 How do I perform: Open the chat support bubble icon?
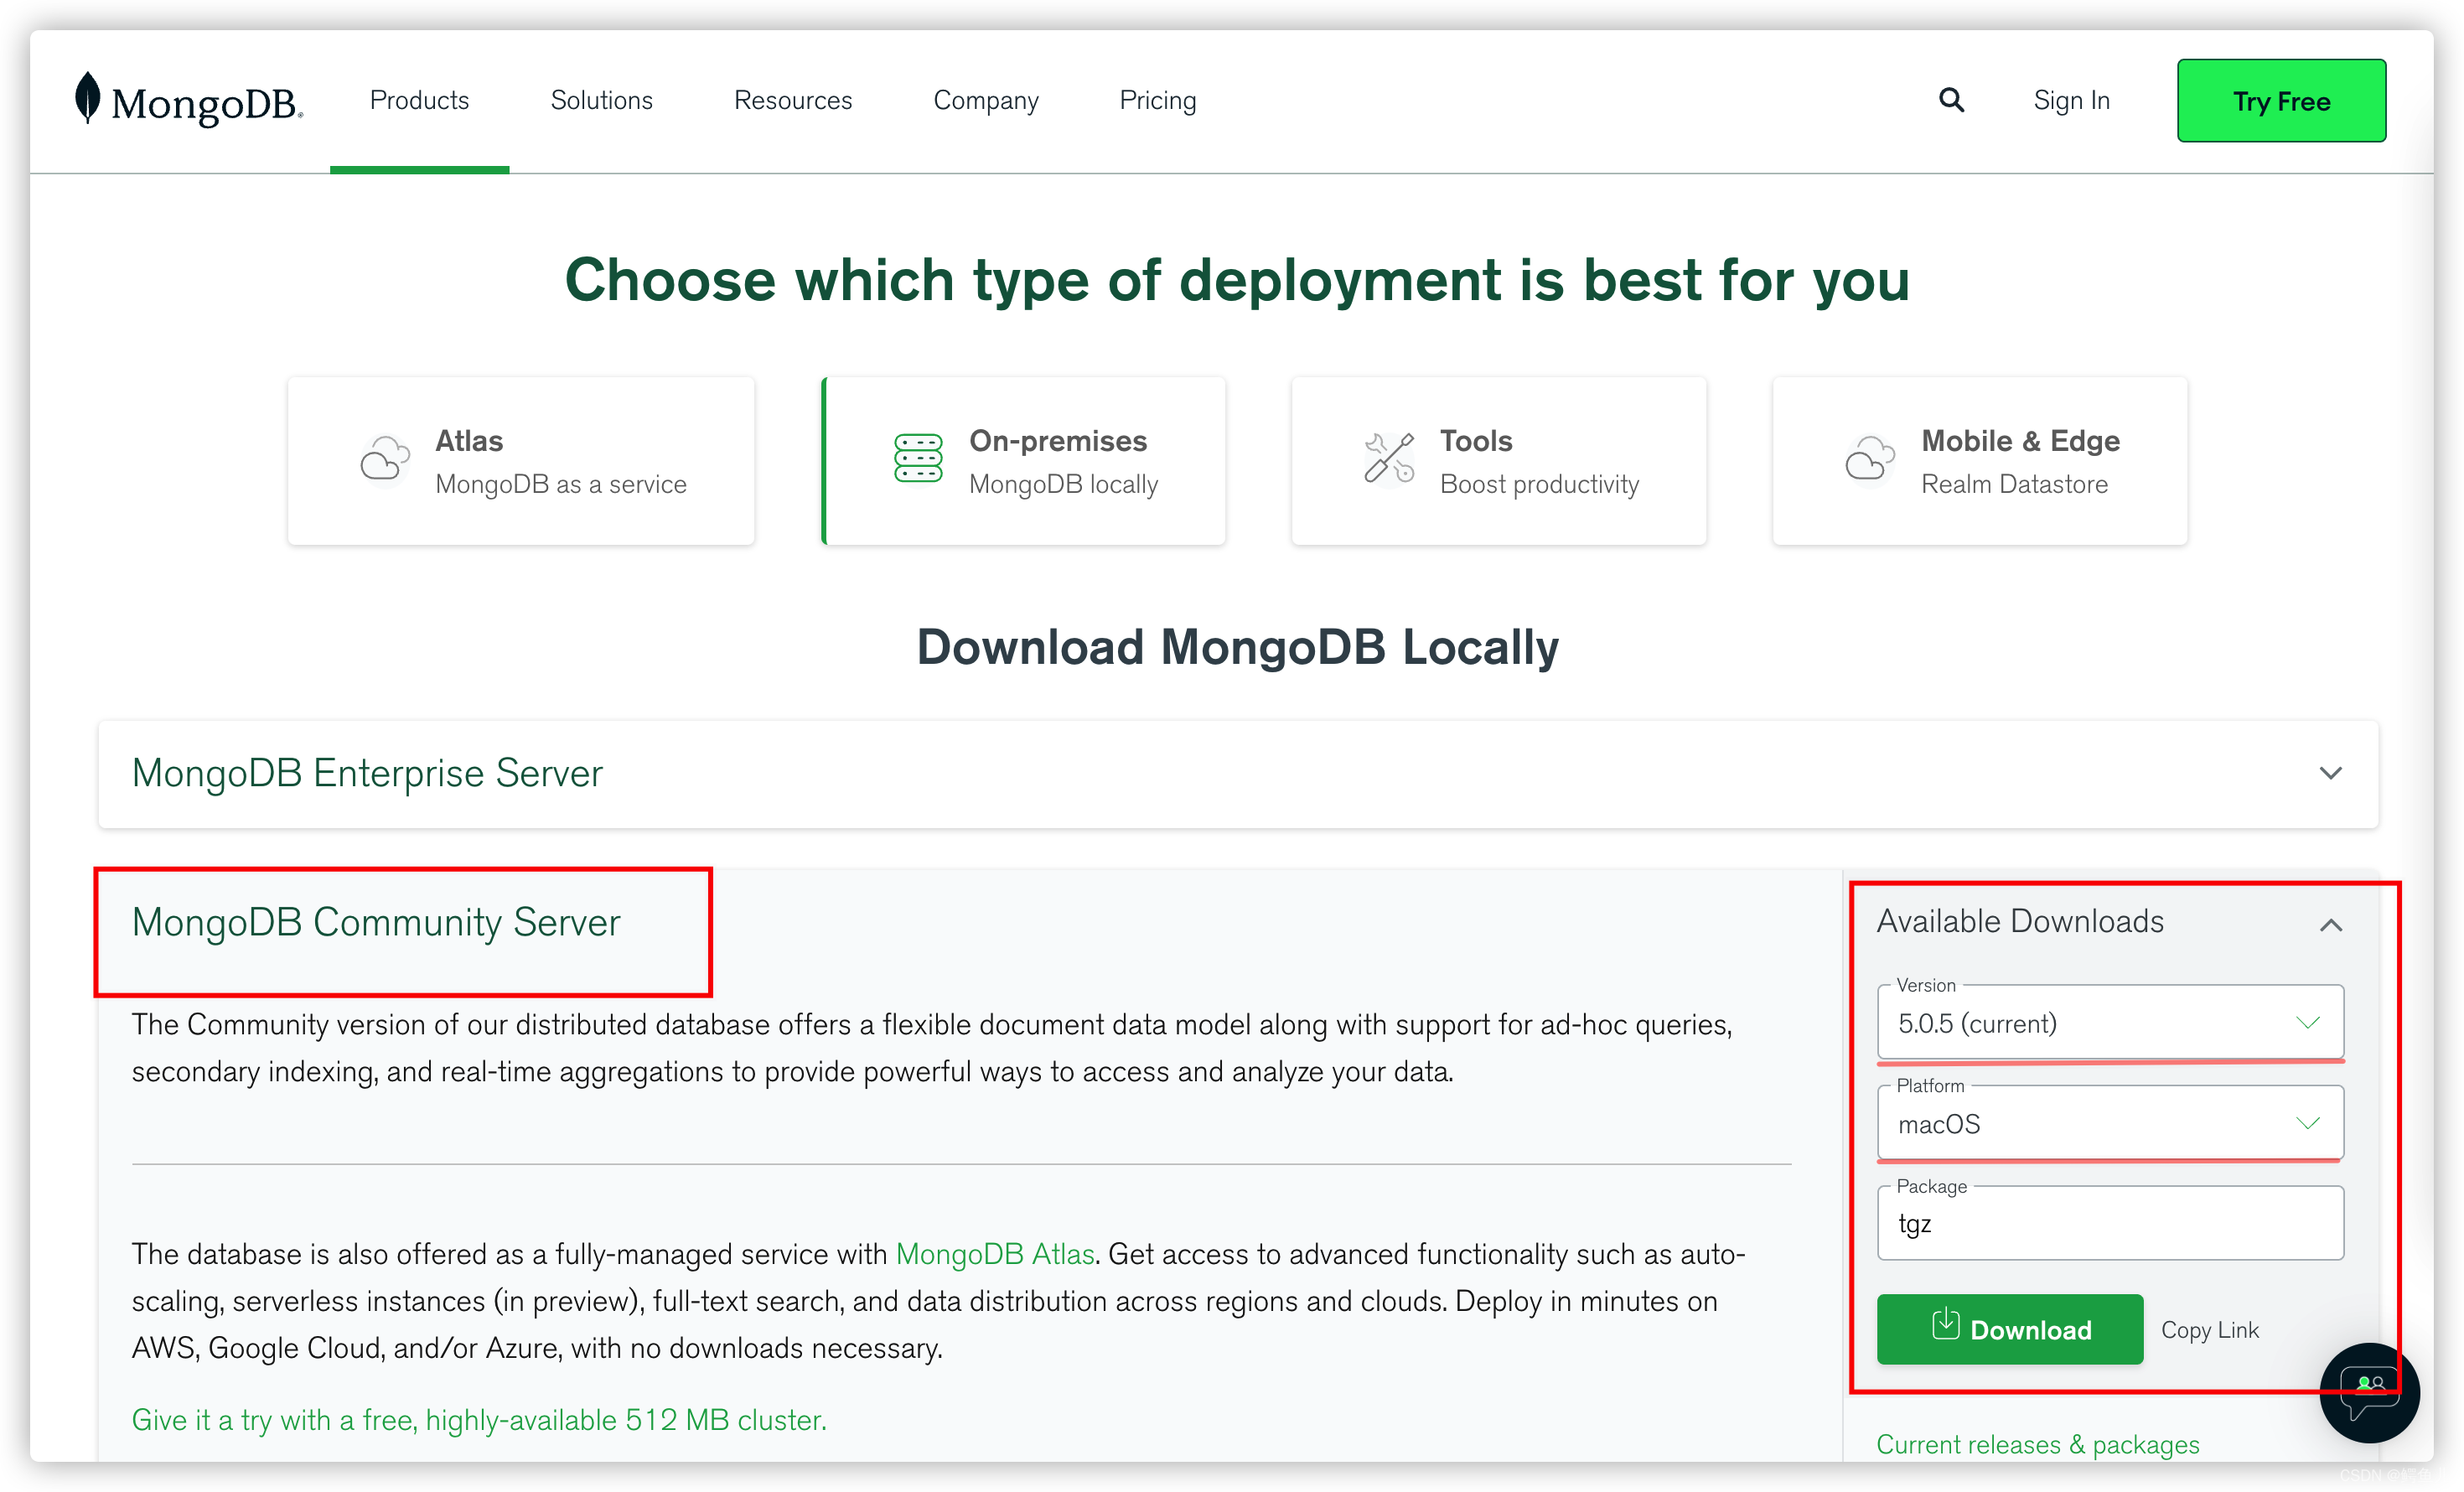pos(2369,1392)
